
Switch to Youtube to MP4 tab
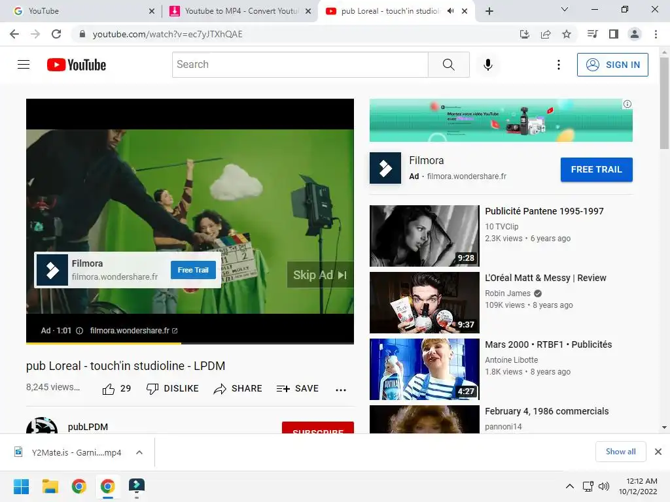pos(239,11)
